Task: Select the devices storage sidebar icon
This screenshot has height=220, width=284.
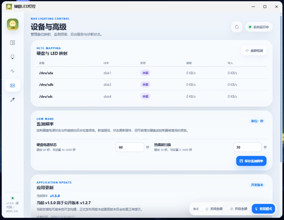Action: 13,85
